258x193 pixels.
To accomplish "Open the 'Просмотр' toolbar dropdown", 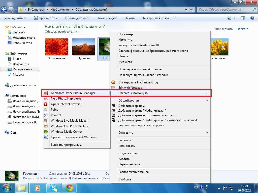I will [46, 18].
